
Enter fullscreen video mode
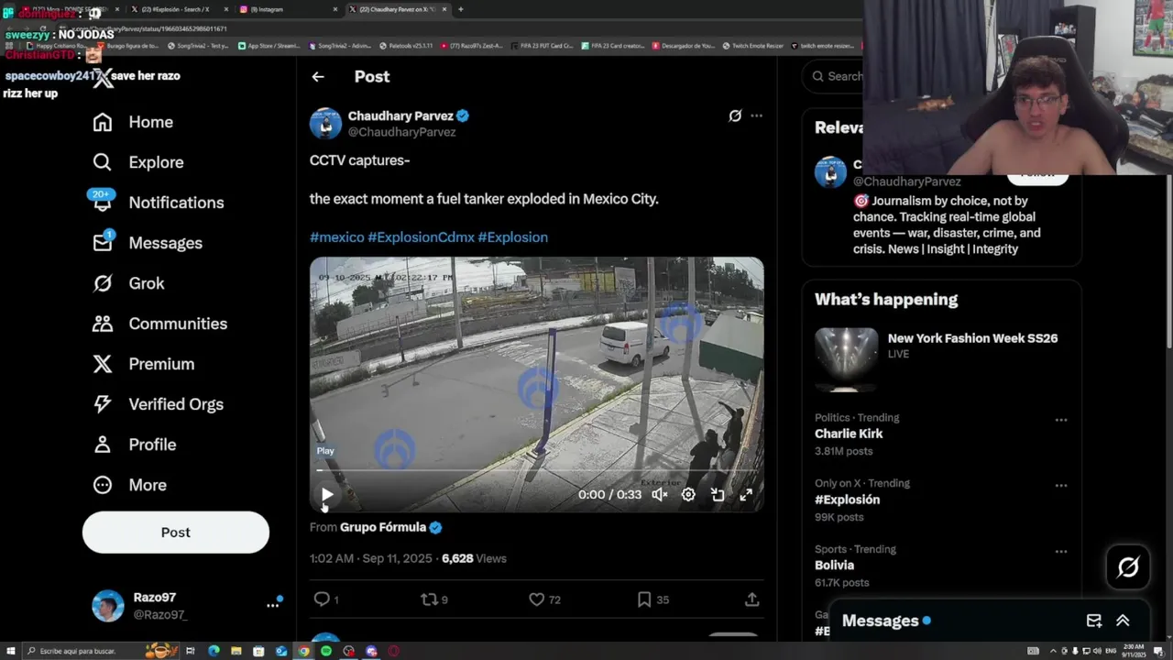(x=746, y=495)
